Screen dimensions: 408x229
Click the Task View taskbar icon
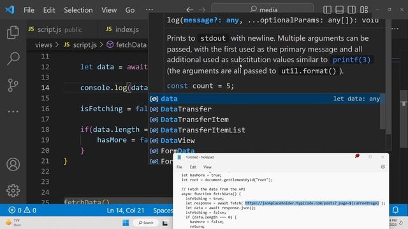pos(165,223)
